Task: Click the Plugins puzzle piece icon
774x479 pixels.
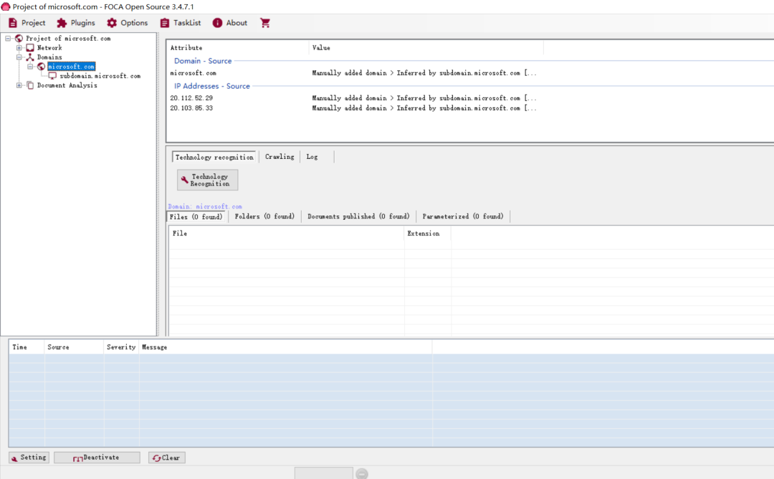Action: [62, 23]
